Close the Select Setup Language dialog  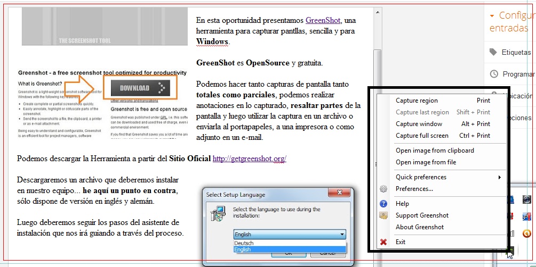point(339,193)
